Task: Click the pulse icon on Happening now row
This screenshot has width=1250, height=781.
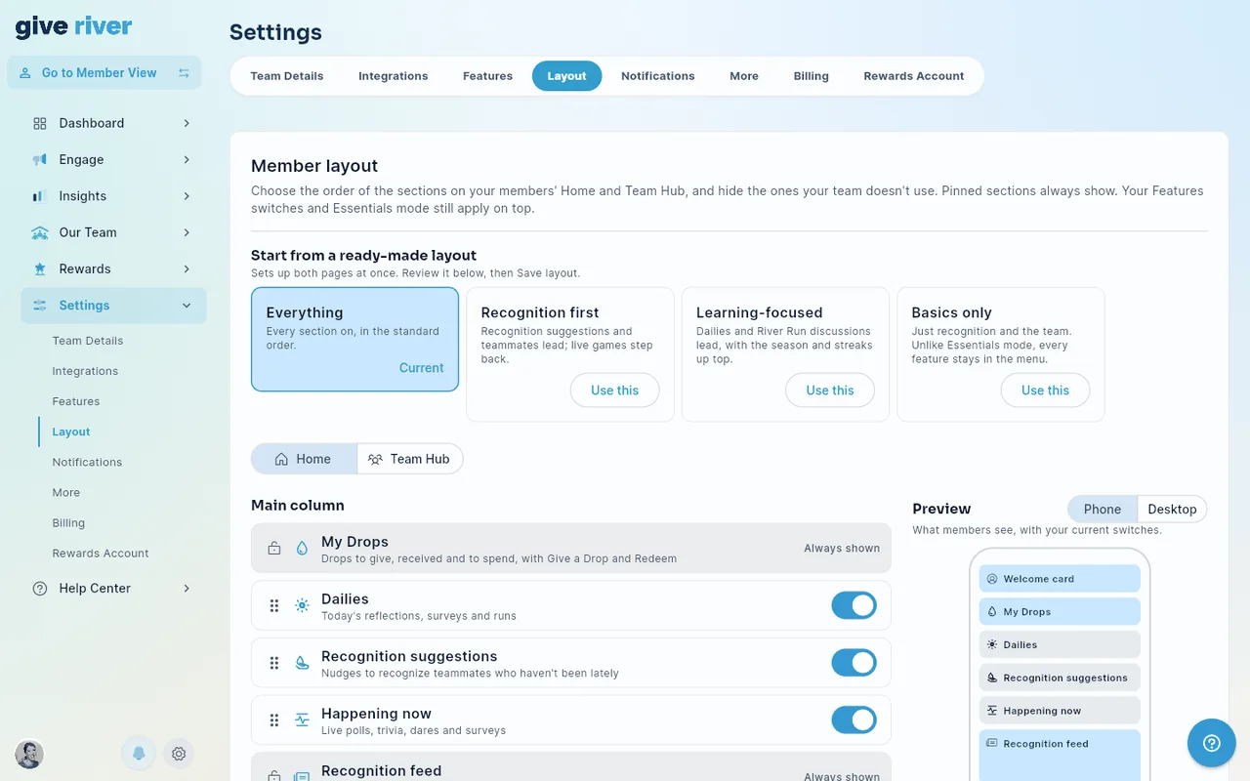Action: click(x=302, y=720)
